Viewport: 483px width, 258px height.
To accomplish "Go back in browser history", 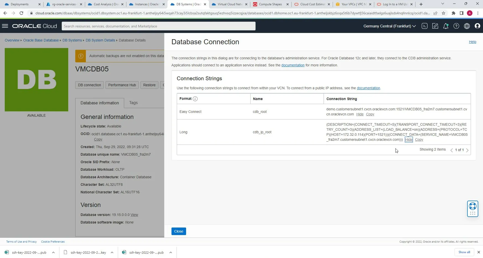I will (x=5, y=13).
